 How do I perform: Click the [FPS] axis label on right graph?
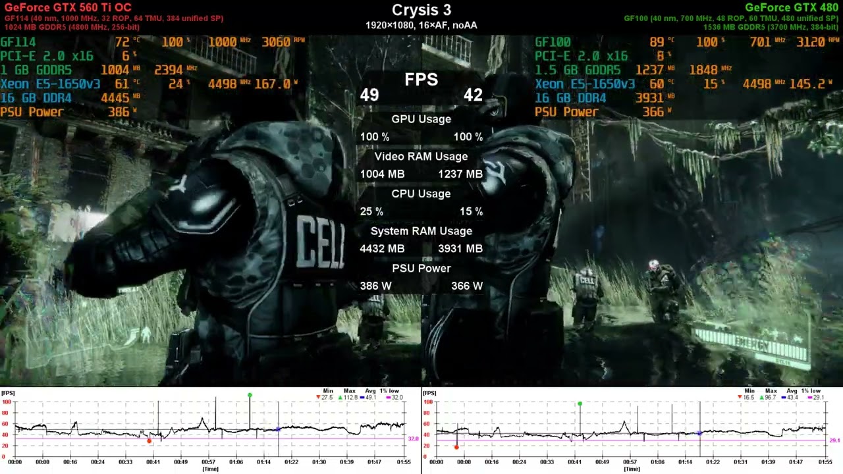point(430,393)
